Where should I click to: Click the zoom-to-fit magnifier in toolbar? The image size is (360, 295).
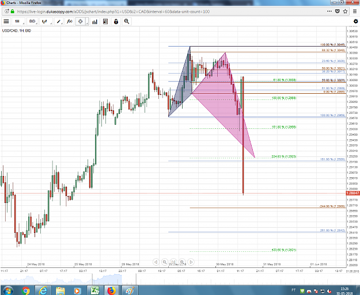127,21
